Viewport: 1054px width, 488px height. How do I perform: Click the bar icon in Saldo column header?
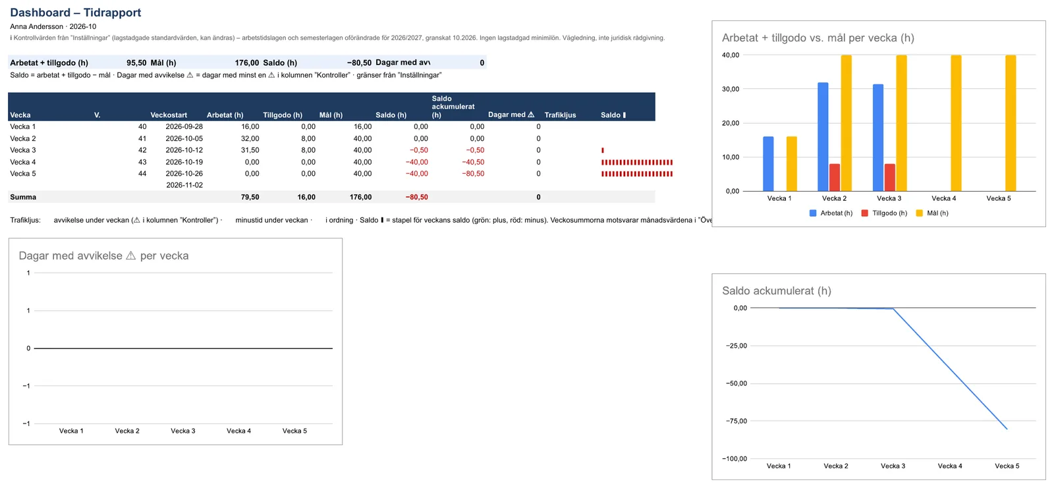click(624, 115)
